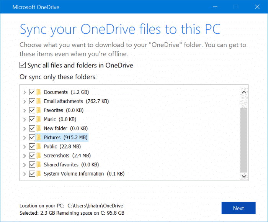Toggle the Shared favorites checkbox
Image resolution: width=268 pixels, height=222 pixels.
click(32, 164)
